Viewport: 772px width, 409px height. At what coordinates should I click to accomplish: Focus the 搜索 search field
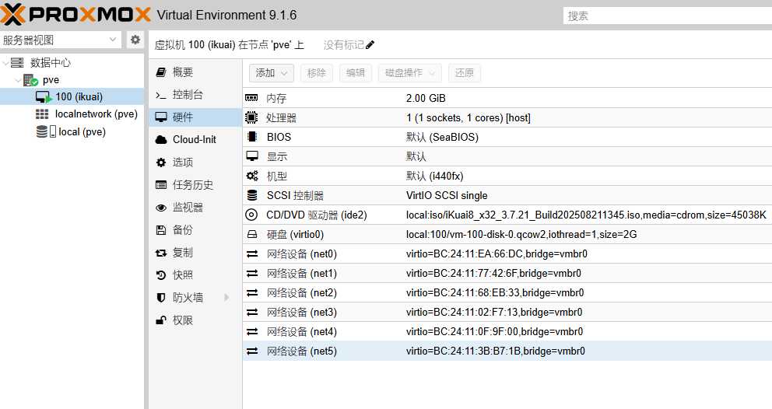point(667,16)
